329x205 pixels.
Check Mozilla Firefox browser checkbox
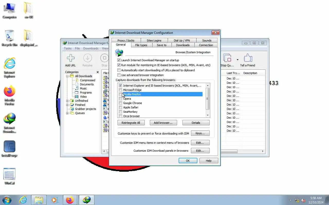click(121, 94)
